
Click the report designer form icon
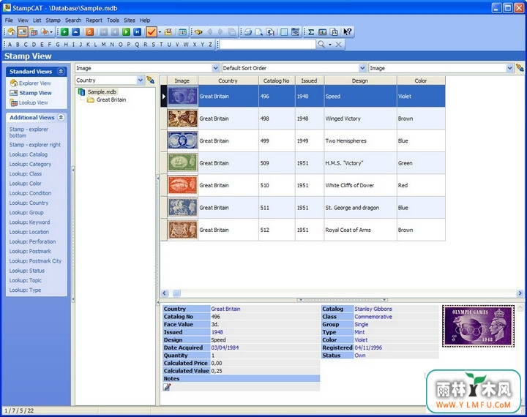pos(295,32)
